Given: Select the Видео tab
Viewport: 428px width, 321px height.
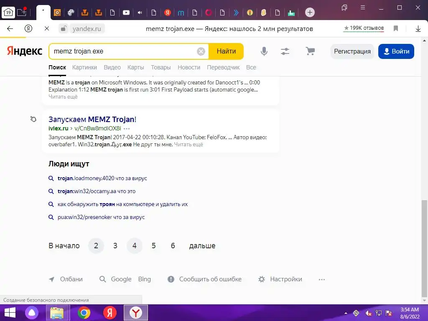Looking at the screenshot, I should pos(112,67).
